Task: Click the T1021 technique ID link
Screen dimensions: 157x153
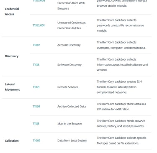Action: (x=36, y=87)
